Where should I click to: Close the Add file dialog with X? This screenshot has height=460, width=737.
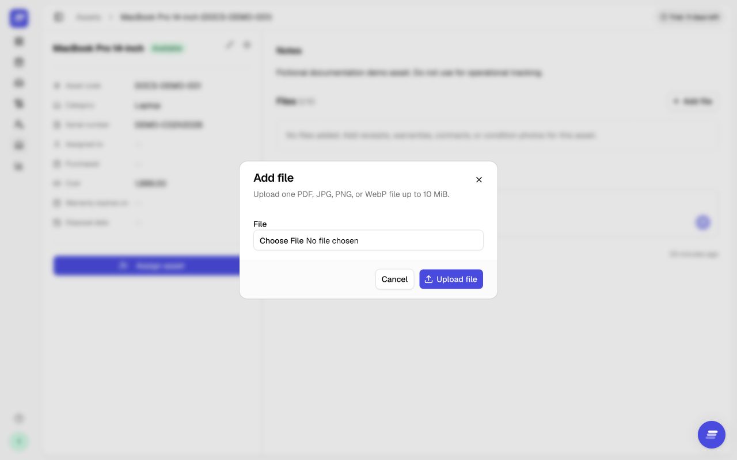click(479, 180)
